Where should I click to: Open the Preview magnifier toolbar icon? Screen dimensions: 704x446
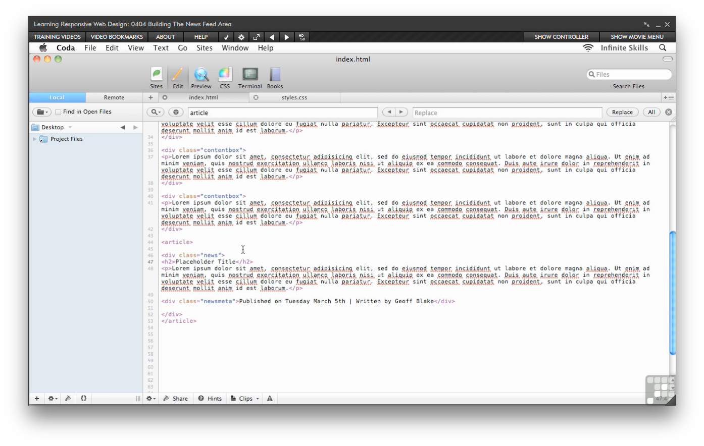coord(201,78)
